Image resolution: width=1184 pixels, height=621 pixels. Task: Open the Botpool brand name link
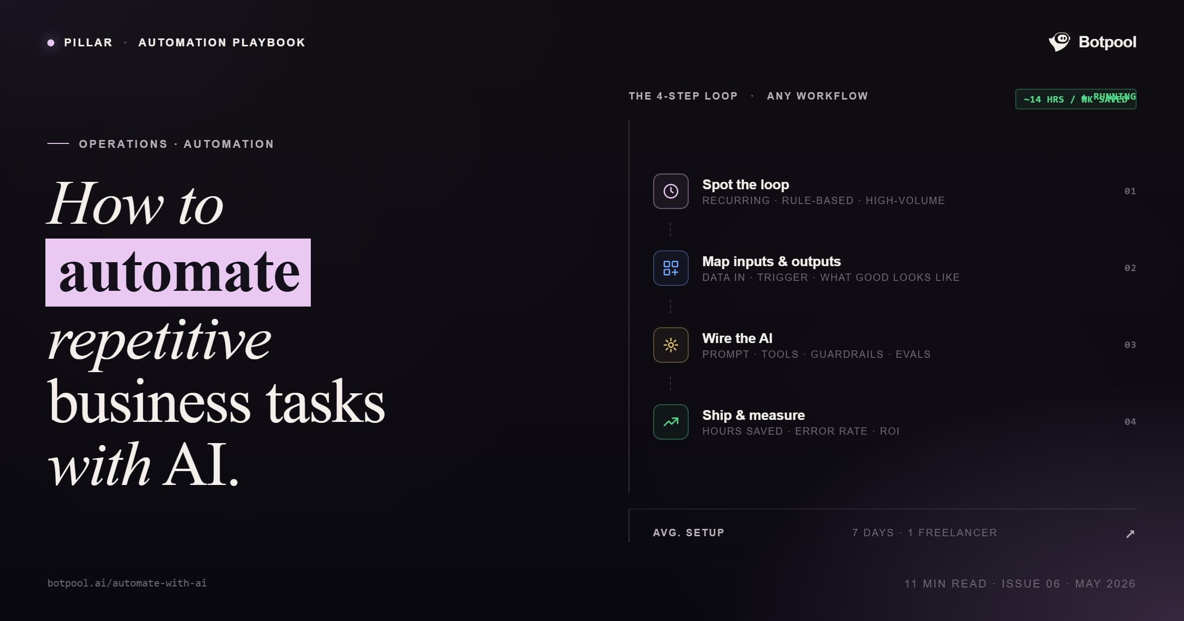coord(1107,42)
